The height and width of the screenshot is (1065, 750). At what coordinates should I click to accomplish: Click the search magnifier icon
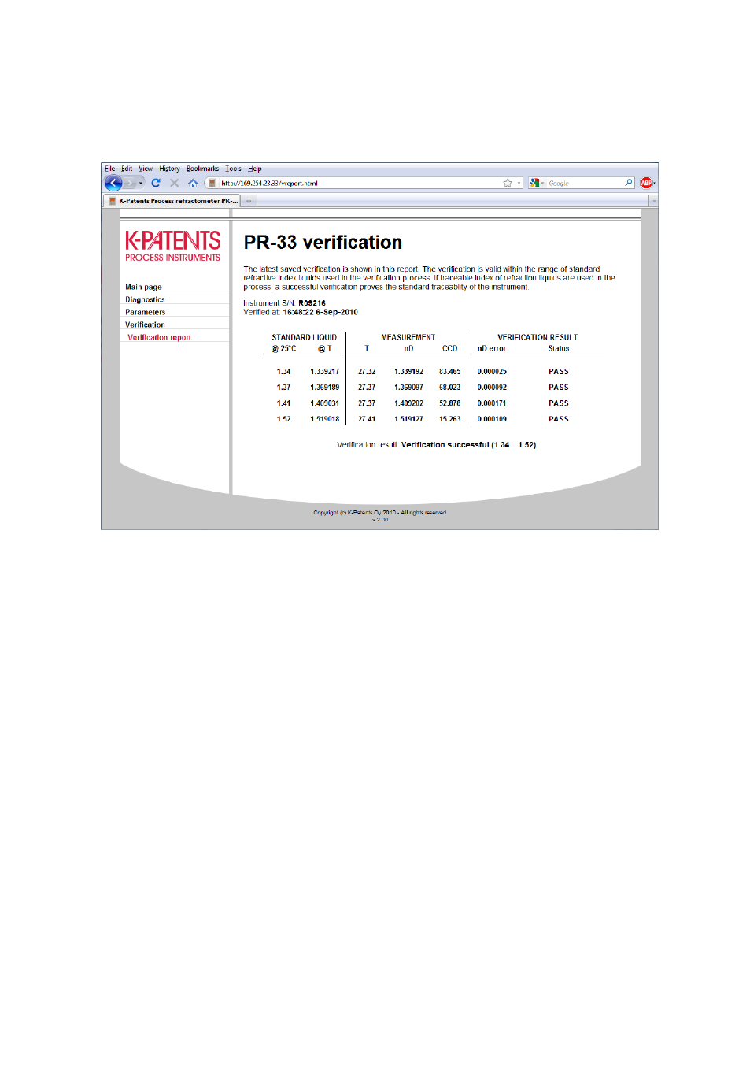pyautogui.click(x=628, y=183)
